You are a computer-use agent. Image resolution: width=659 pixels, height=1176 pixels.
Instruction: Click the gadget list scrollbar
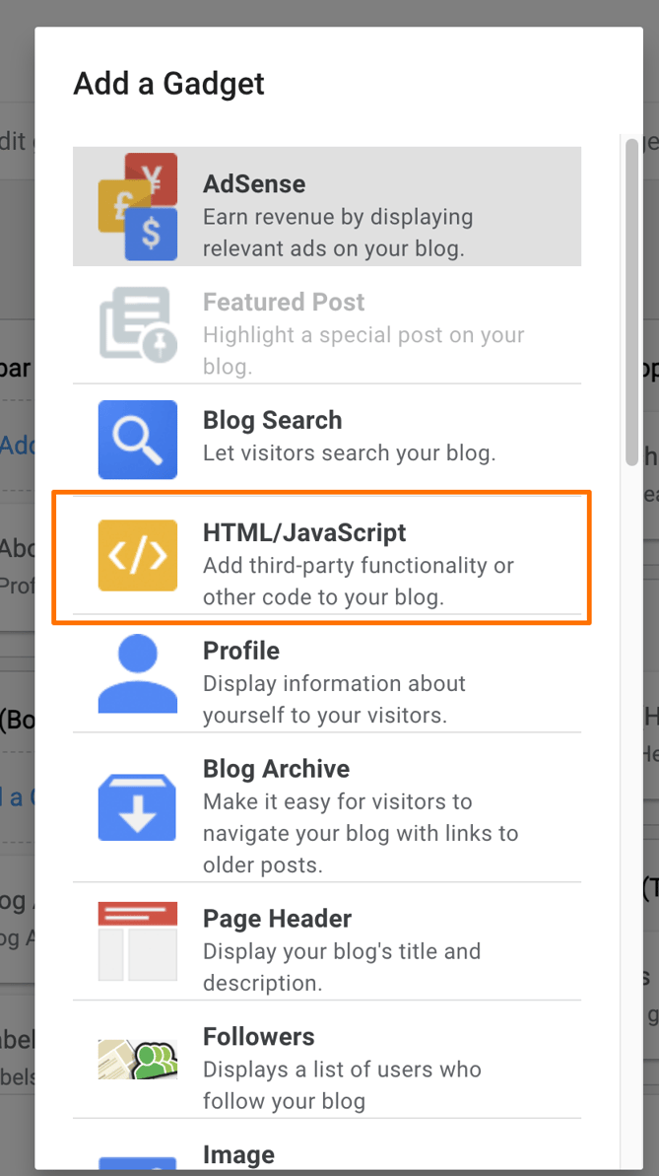(631, 301)
